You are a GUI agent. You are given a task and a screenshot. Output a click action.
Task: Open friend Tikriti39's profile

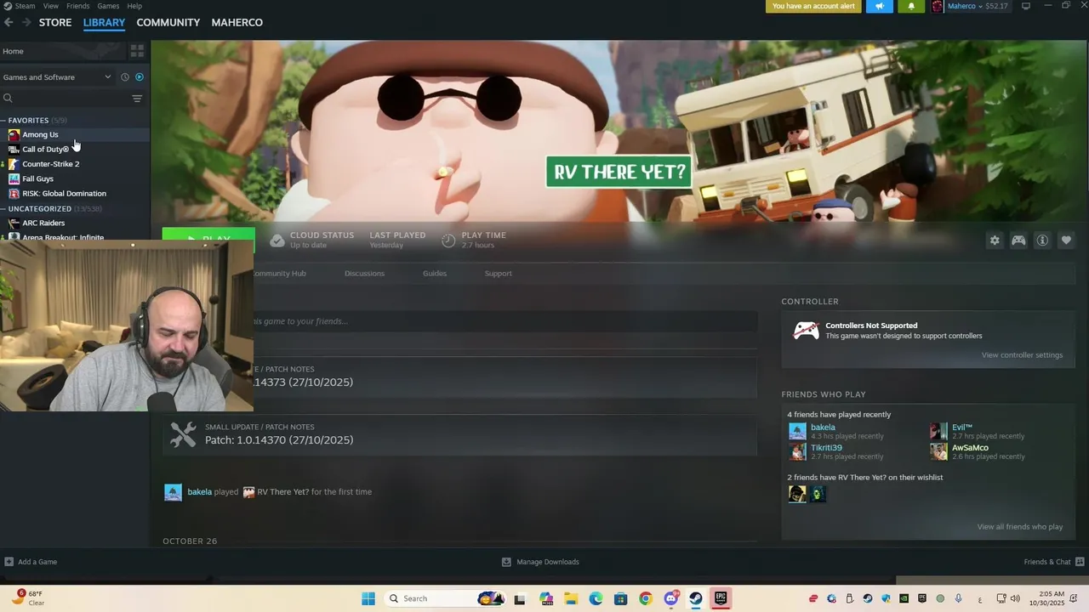coord(826,448)
